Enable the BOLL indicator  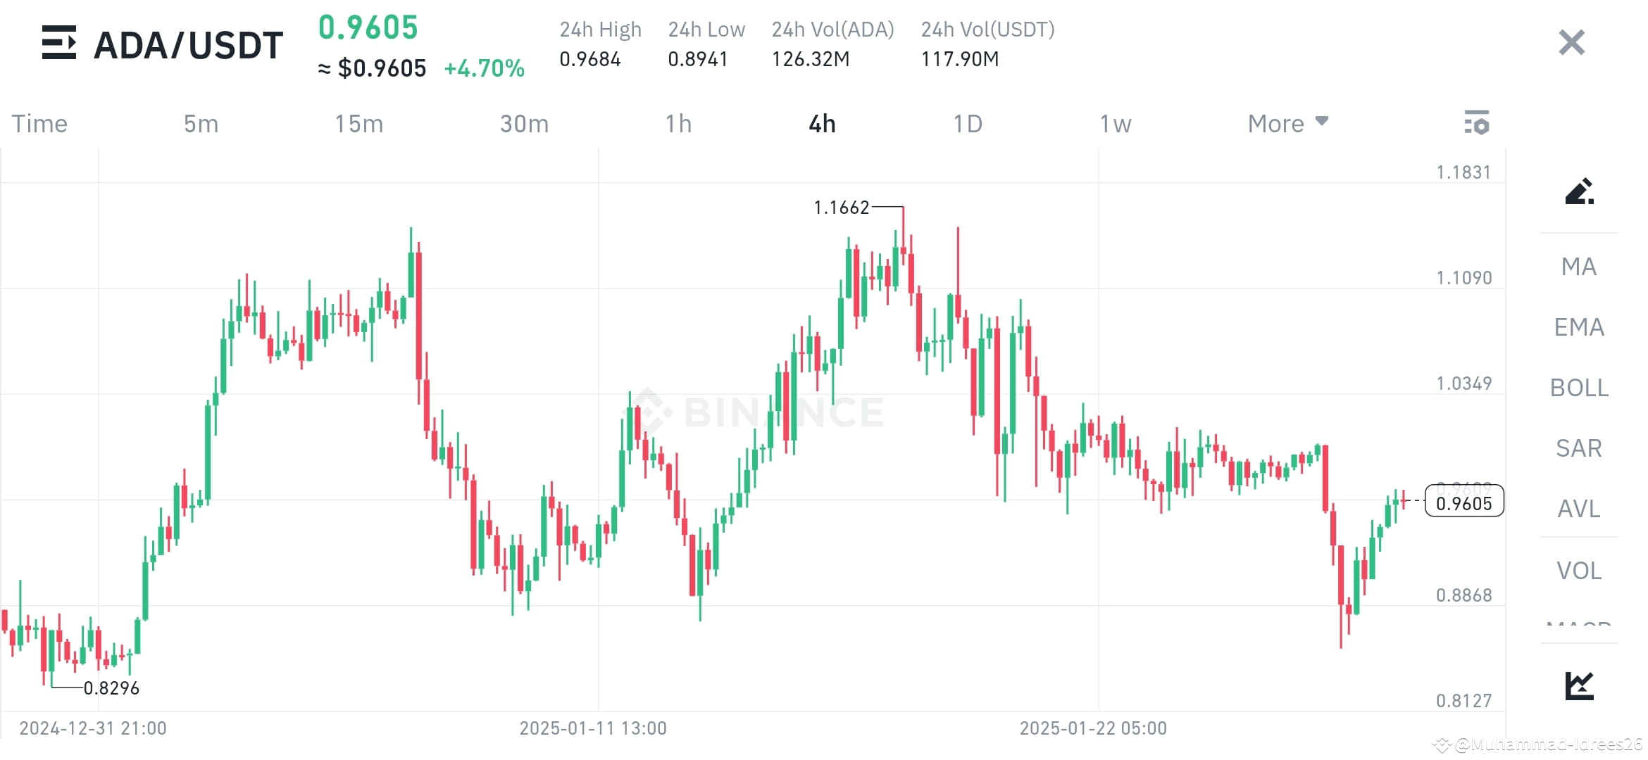[1579, 388]
